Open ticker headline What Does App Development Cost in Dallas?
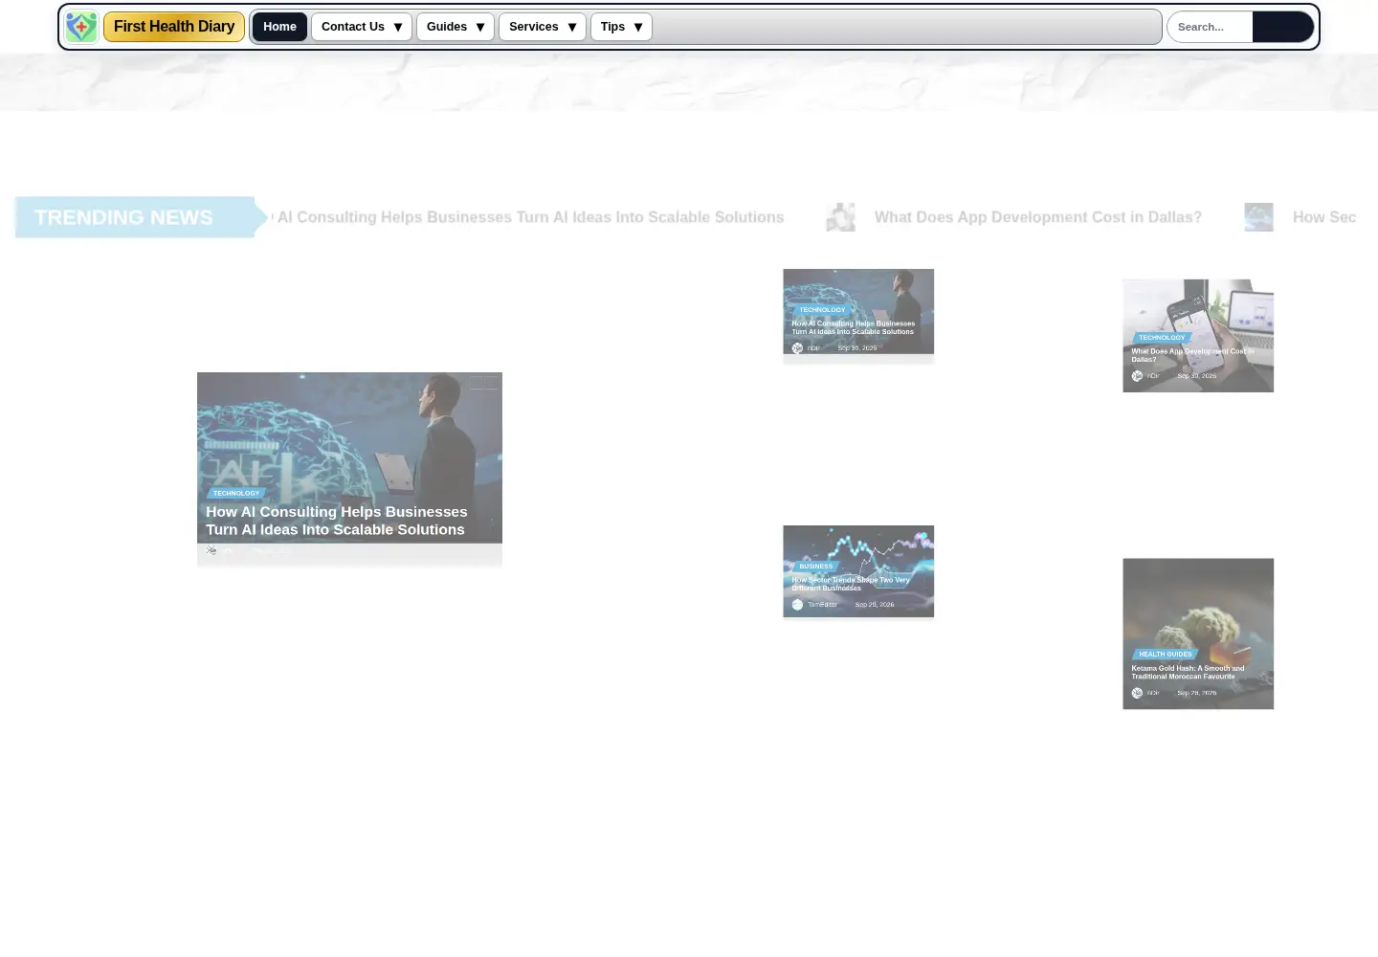Screen dimensions: 1378x957 [x=1038, y=217]
